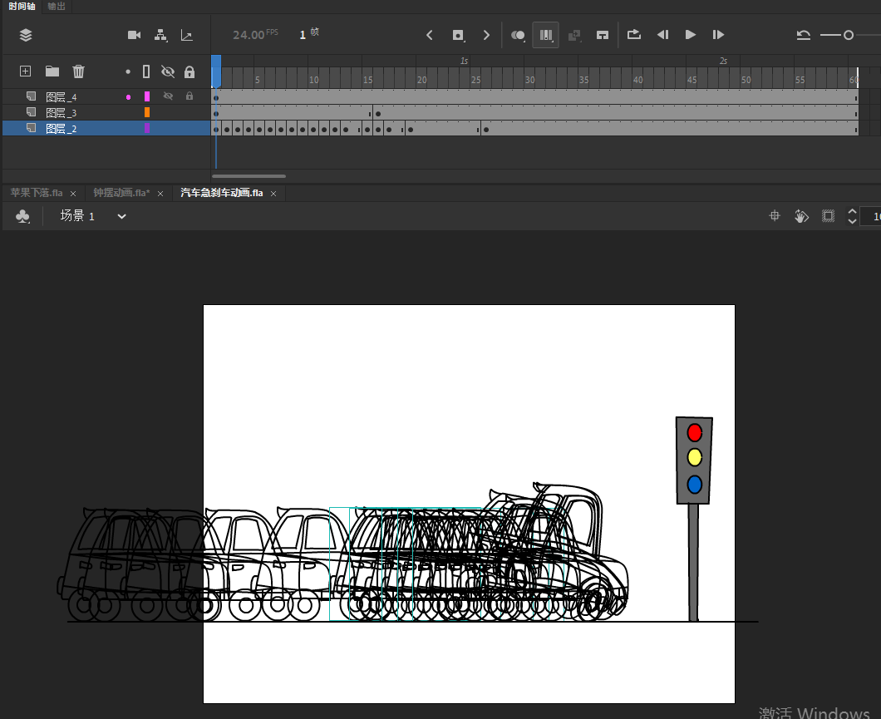Click the center stage icon
Image resolution: width=881 pixels, height=719 pixels.
pos(775,216)
